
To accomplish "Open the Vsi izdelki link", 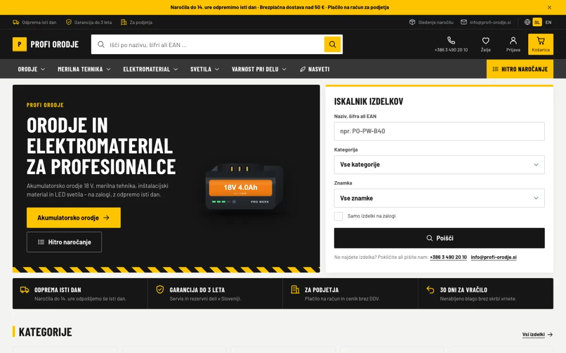I will tap(538, 335).
